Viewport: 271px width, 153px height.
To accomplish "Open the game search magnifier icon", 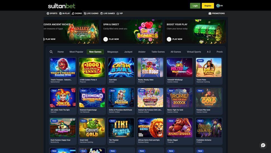I will click(x=51, y=52).
